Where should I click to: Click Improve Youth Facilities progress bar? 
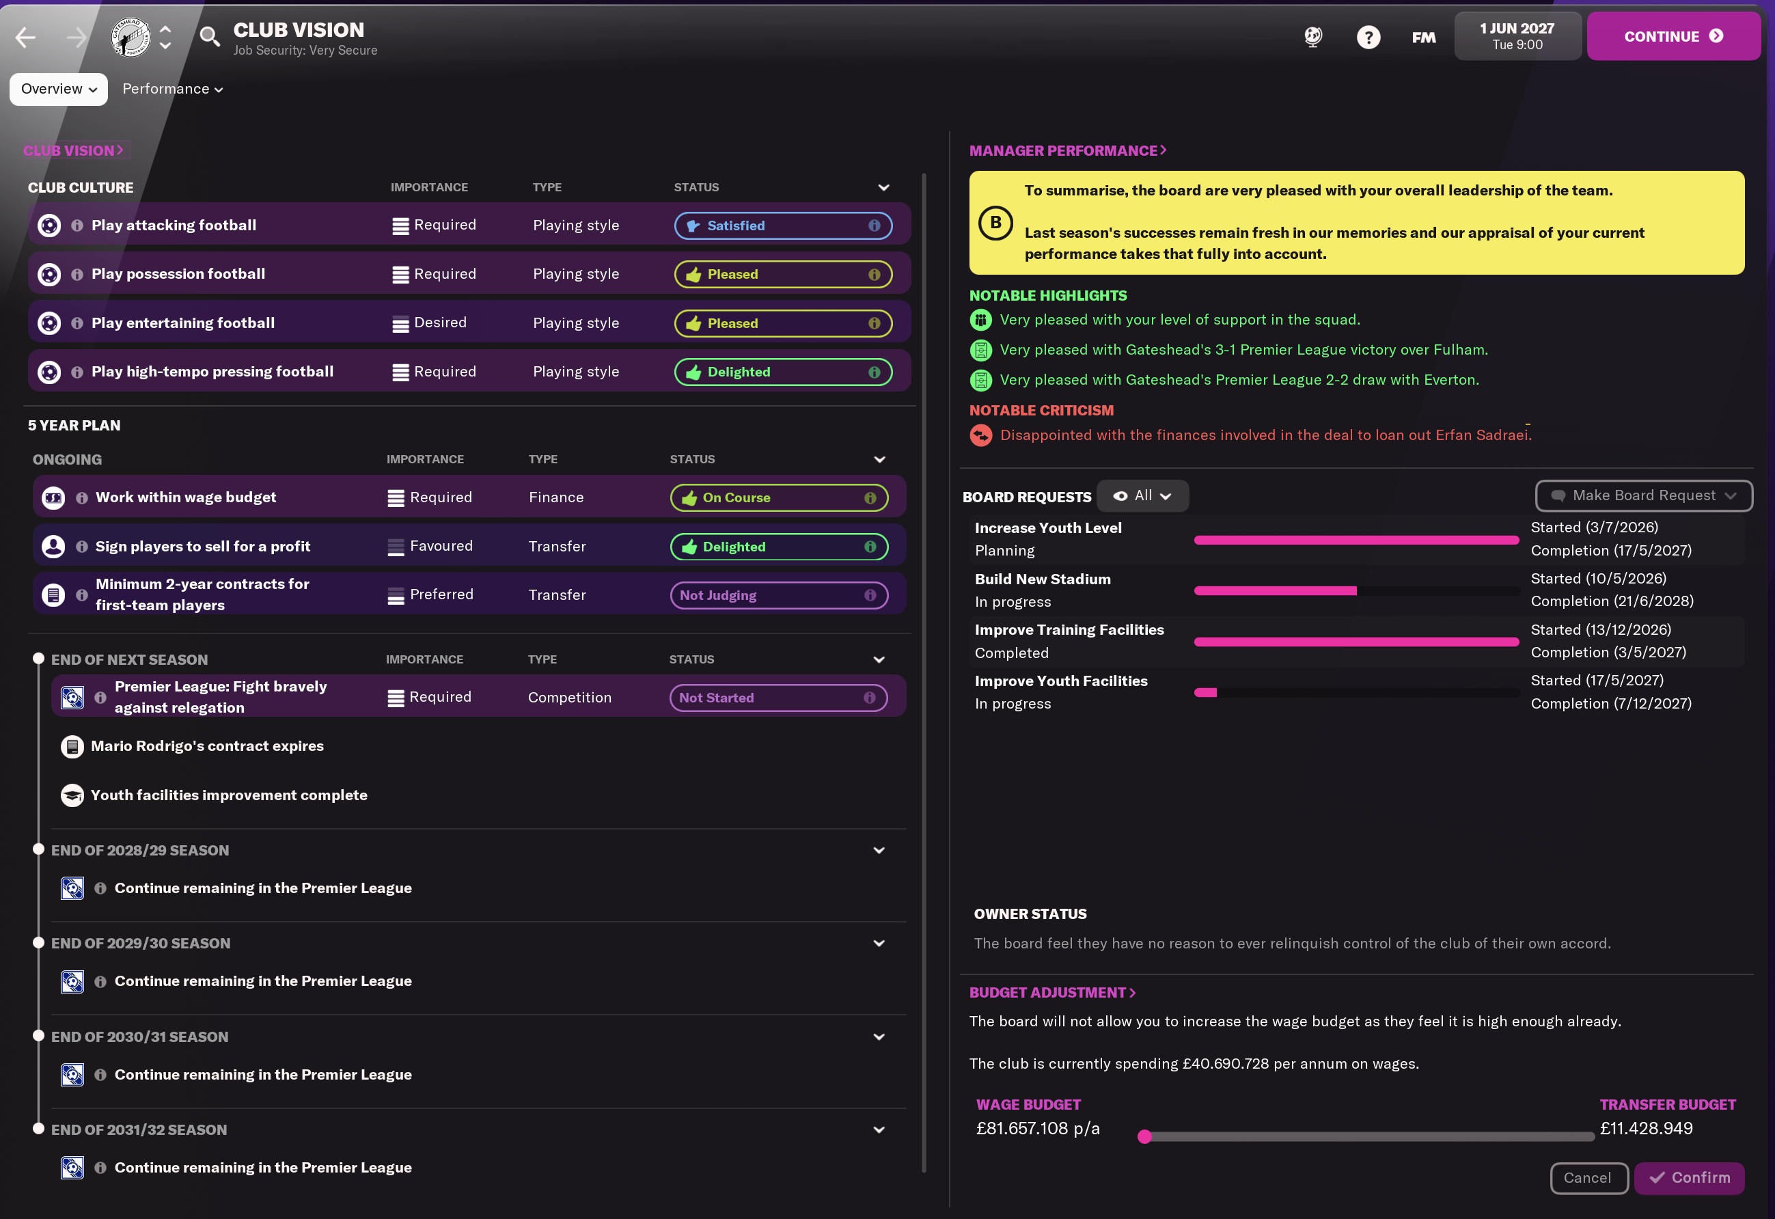click(x=1356, y=694)
